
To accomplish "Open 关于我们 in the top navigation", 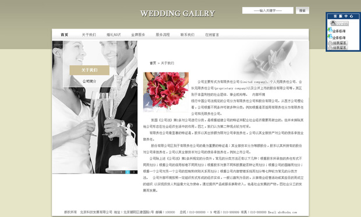I will point(89,35).
